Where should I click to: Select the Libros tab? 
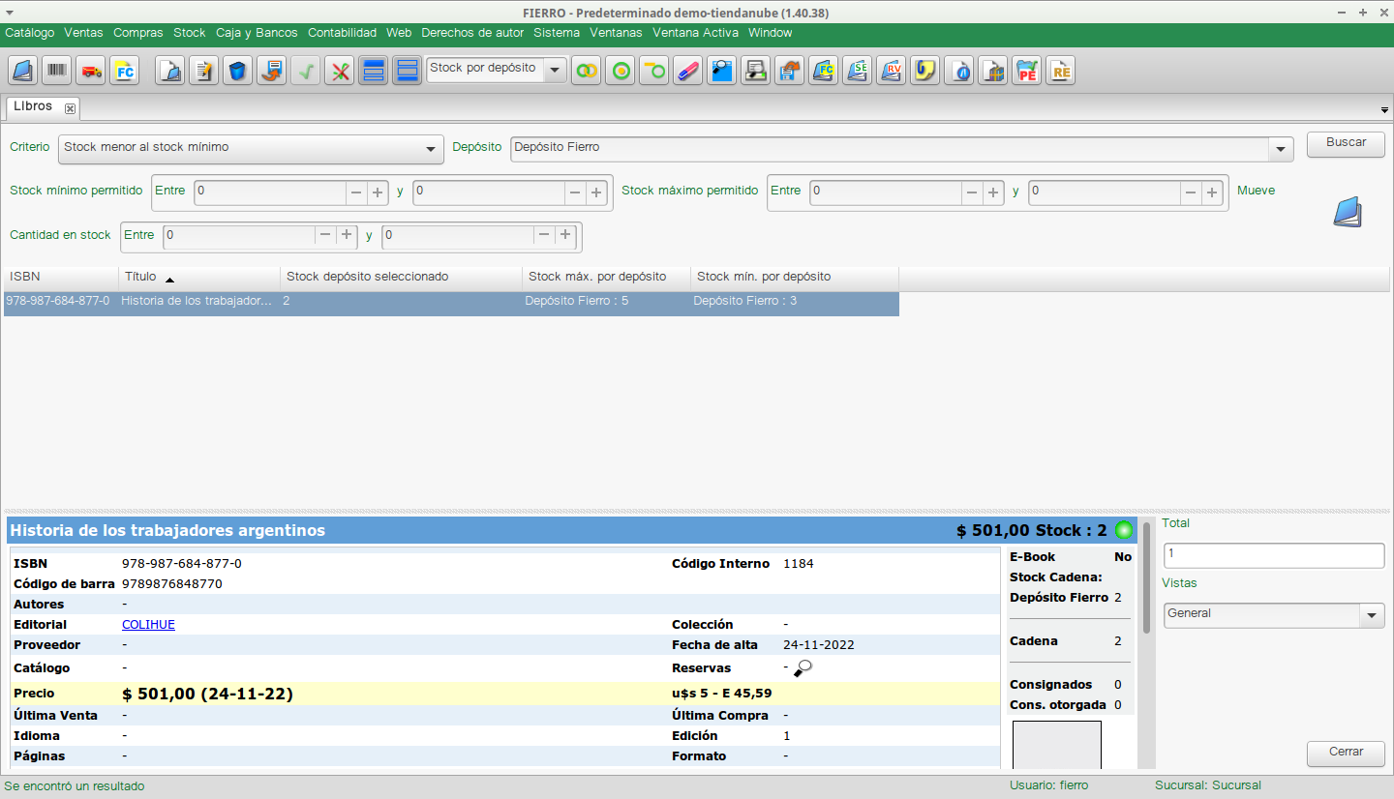click(x=34, y=106)
